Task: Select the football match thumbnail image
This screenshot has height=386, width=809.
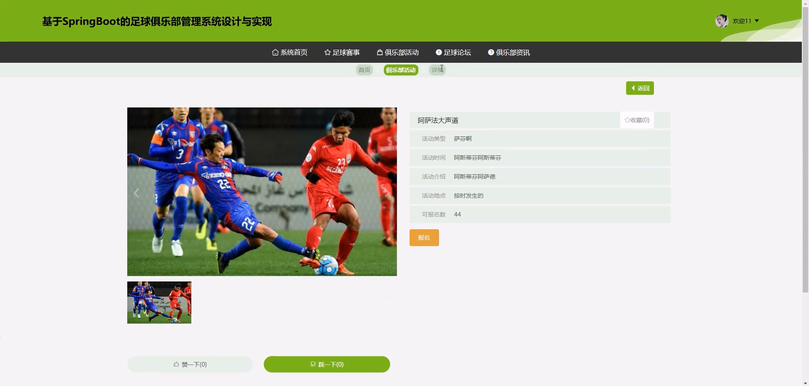Action: 159,302
